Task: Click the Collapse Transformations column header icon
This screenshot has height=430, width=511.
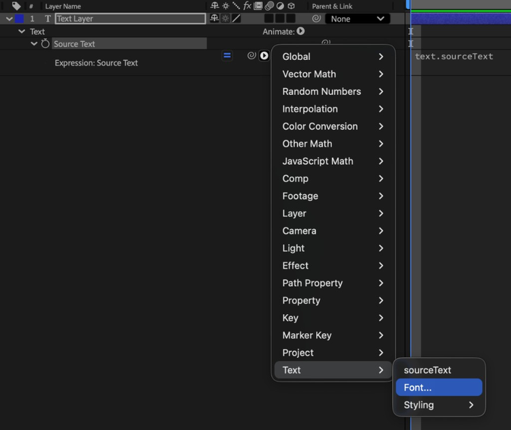Action: 226,6
